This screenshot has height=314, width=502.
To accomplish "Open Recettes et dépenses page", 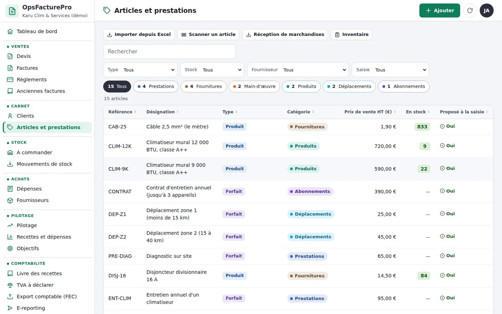I will tap(47, 237).
